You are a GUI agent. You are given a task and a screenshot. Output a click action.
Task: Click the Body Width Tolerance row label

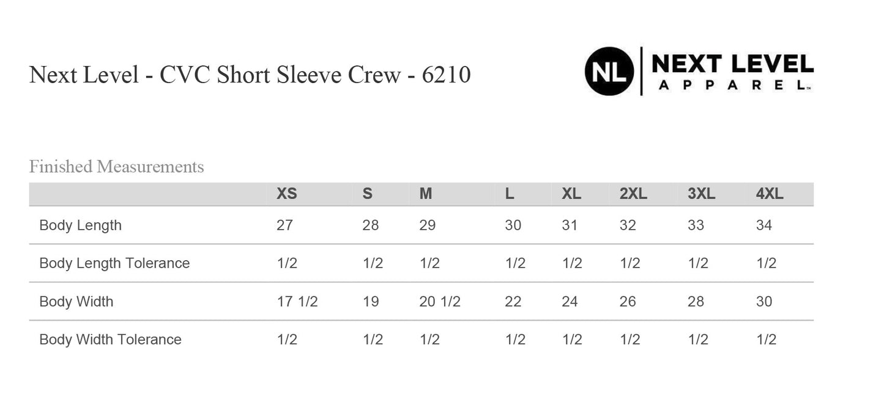(110, 340)
